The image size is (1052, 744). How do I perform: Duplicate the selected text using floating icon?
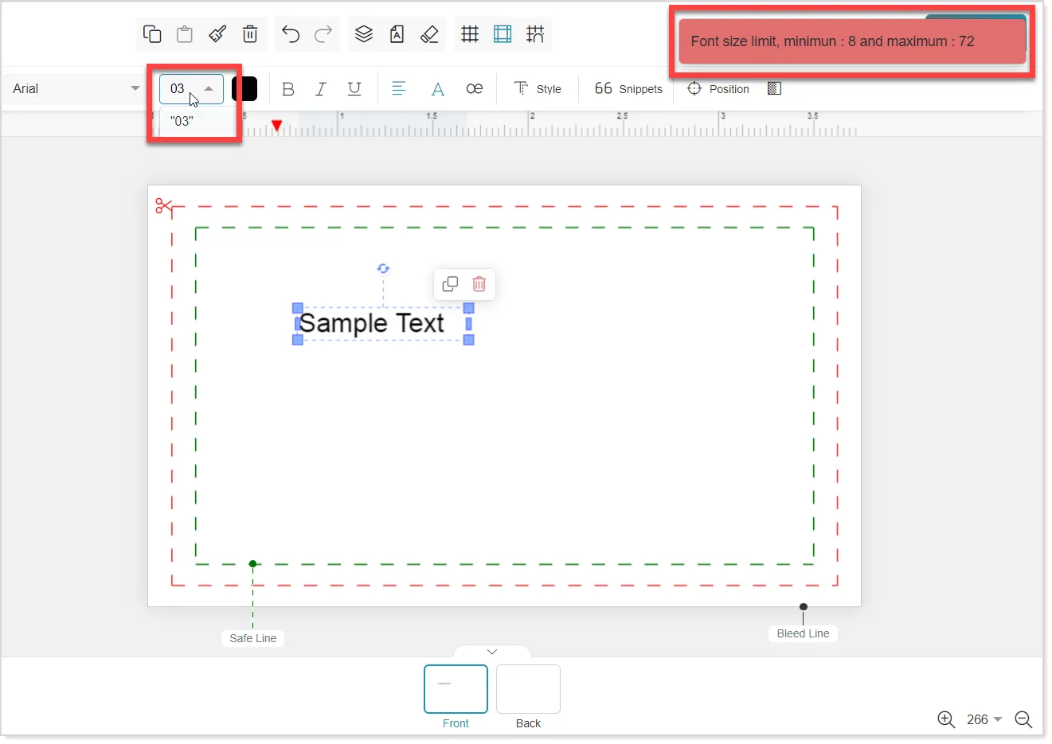tap(450, 284)
